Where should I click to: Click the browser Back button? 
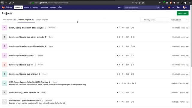tap(2, 3)
